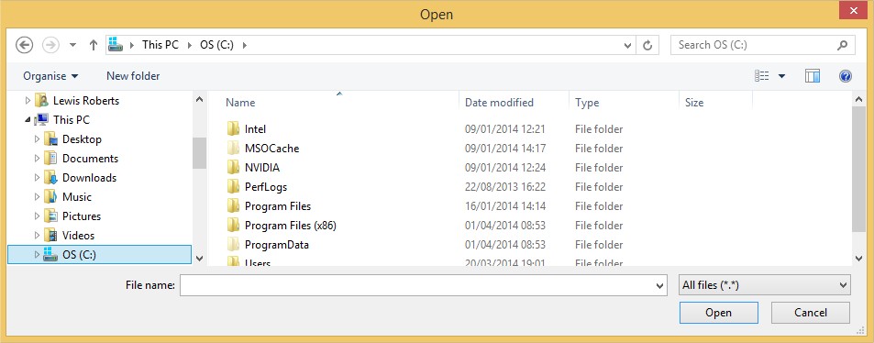Refresh the OS (C:) folder view
Image resolution: width=874 pixels, height=343 pixels.
coord(647,46)
